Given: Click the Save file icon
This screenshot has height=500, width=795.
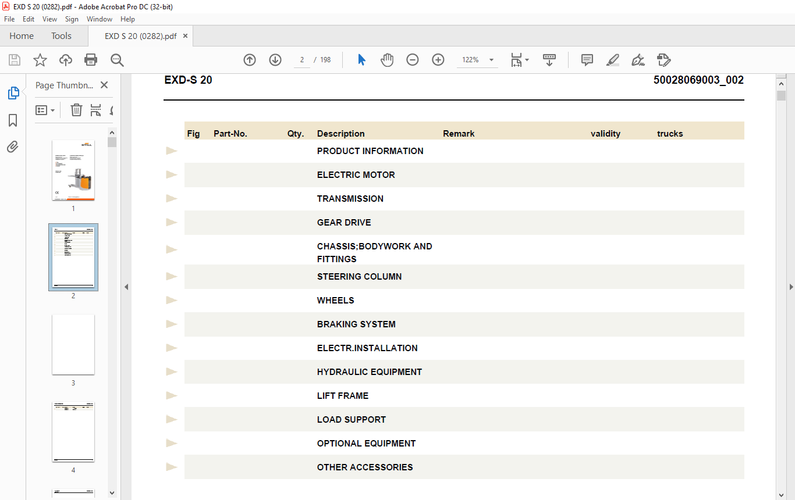Looking at the screenshot, I should click(15, 60).
